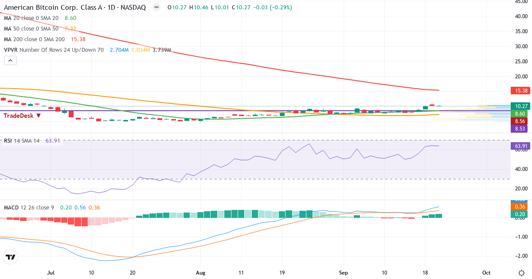
Task: Click the 20.00 price scale label in main pane
Action: point(520,76)
